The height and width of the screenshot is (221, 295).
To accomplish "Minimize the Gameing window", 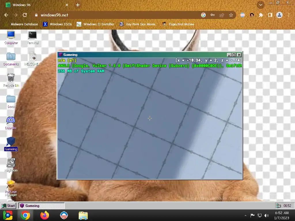I will click(x=229, y=55).
